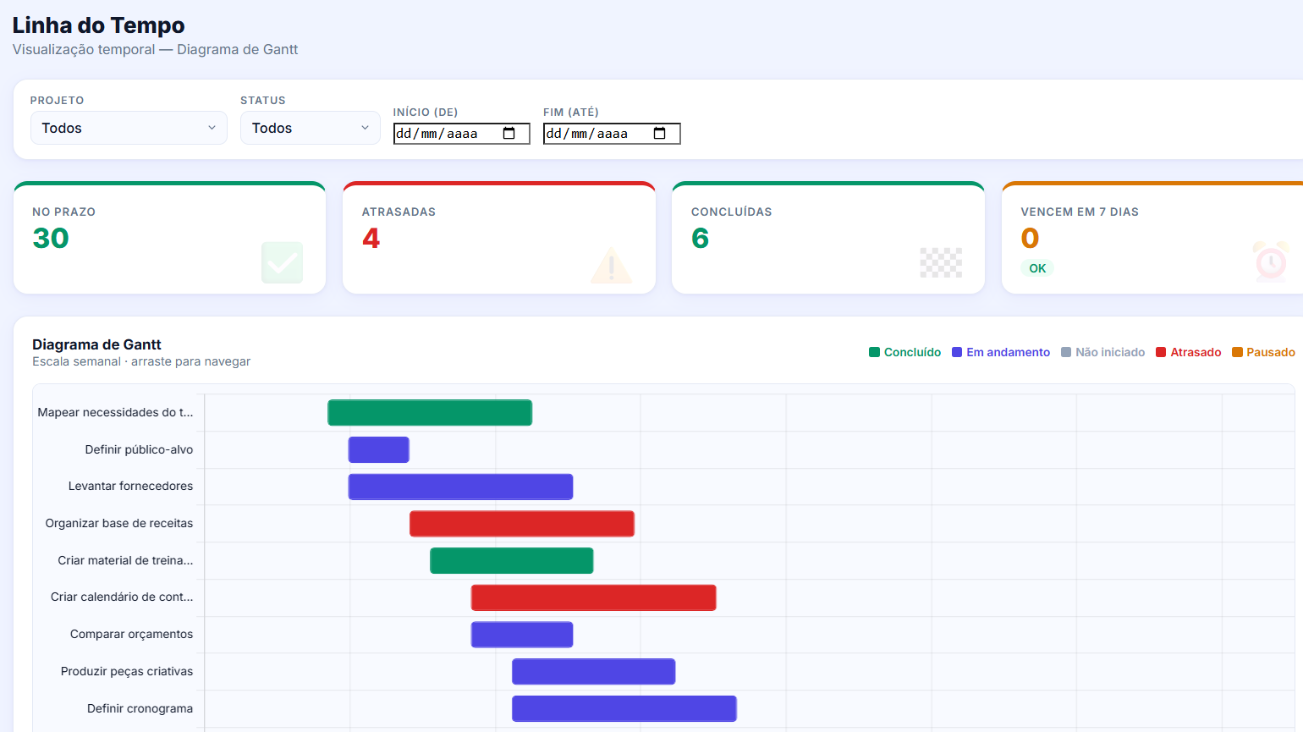
Task: Select the Comparar orçamentos bar
Action: coord(522,635)
